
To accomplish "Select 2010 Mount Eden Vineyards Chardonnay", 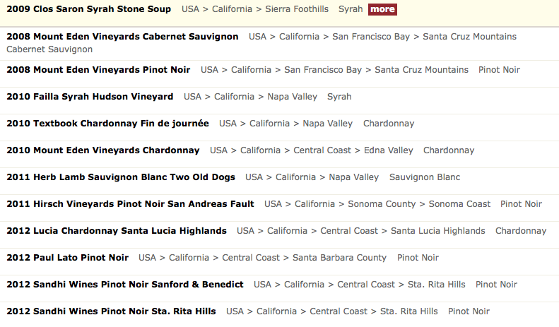I will (103, 150).
